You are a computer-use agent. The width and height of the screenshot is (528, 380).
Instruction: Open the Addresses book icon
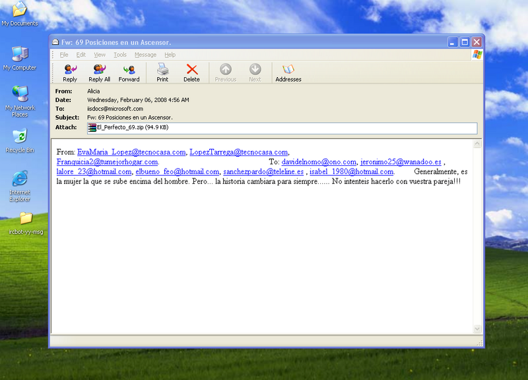288,69
